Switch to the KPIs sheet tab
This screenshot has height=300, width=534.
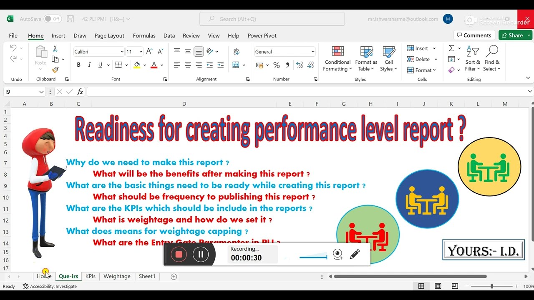click(91, 276)
